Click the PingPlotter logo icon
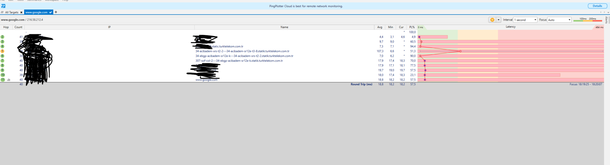 click(x=3, y=6)
